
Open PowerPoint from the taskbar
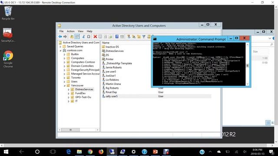155,152
